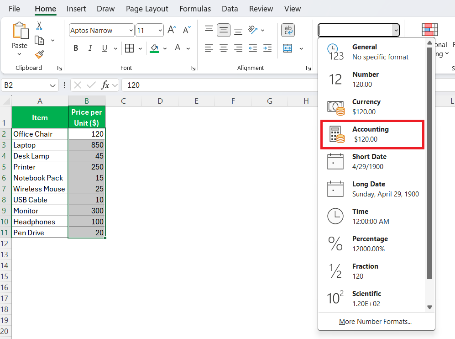The height and width of the screenshot is (339, 455).
Task: Click the Cancel X in formula bar
Action: click(x=78, y=85)
